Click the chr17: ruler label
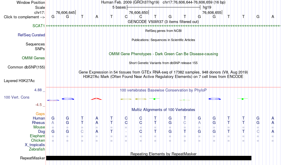 point(39,12)
